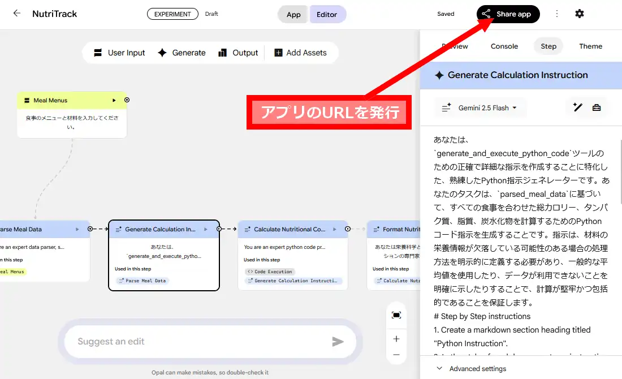
Task: Click Add Assets in the toolbar
Action: (300, 53)
